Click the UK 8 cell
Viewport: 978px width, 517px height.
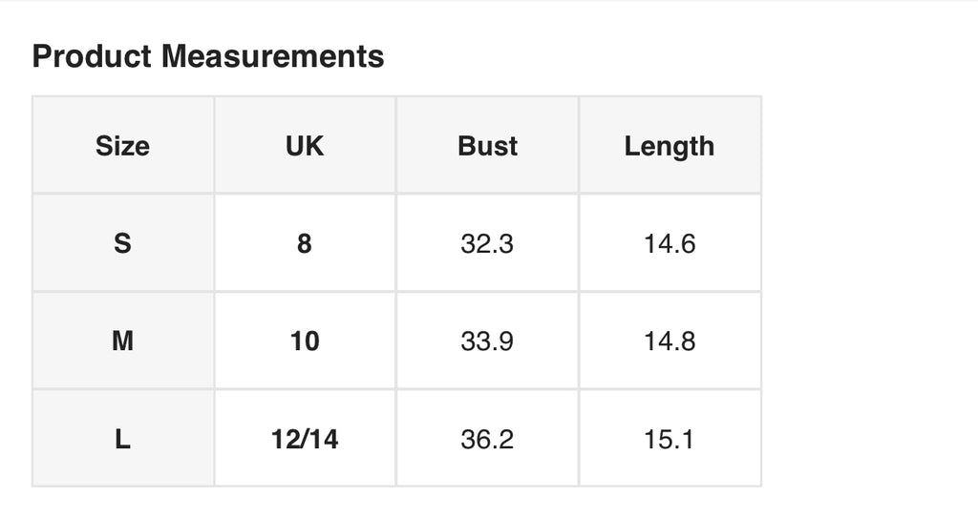tap(305, 243)
